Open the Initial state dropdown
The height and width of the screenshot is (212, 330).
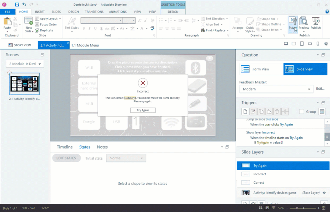[x=126, y=158]
